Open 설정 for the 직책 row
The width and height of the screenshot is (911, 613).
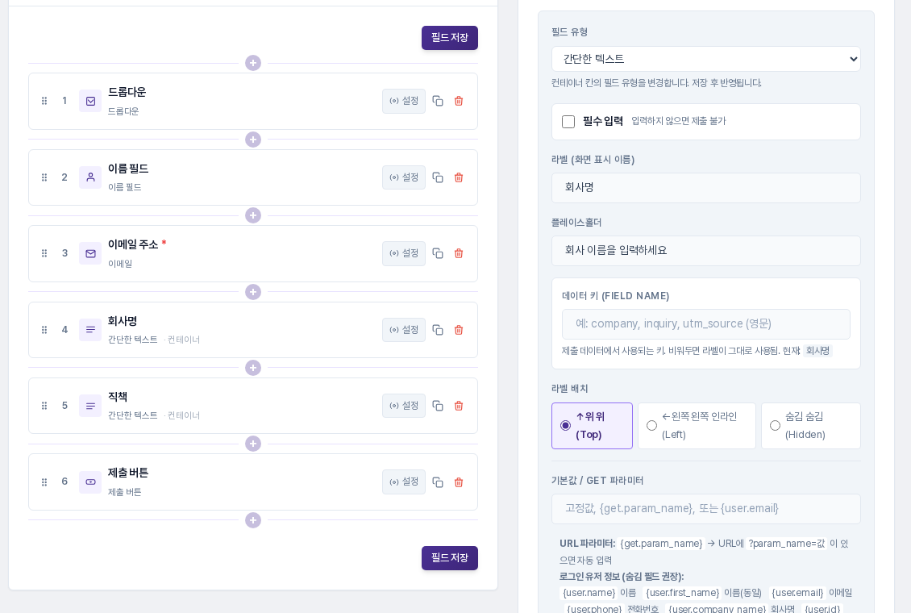coord(404,406)
